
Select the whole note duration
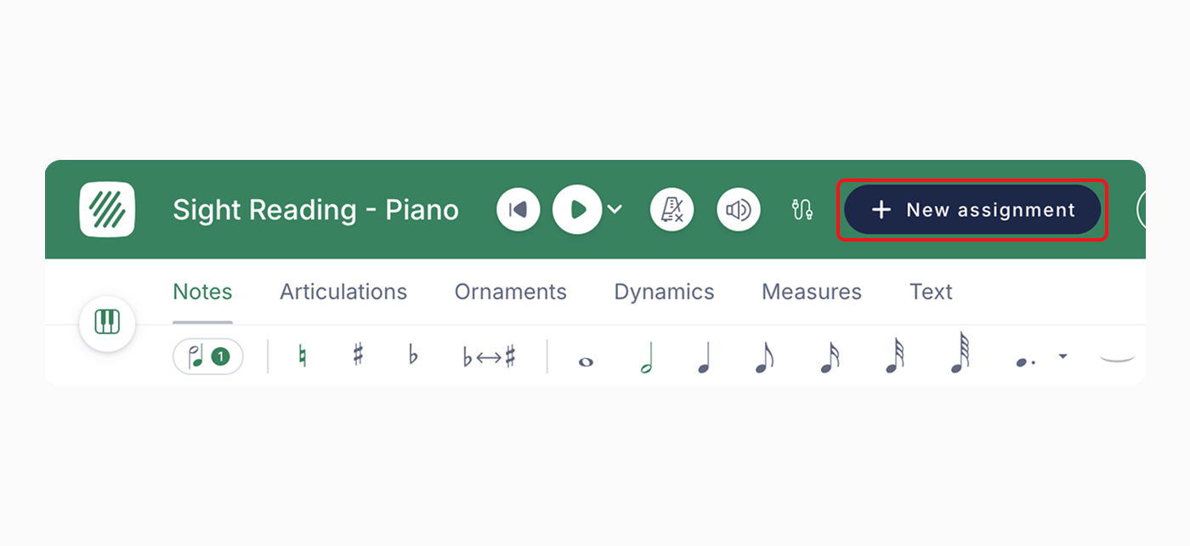(x=584, y=360)
